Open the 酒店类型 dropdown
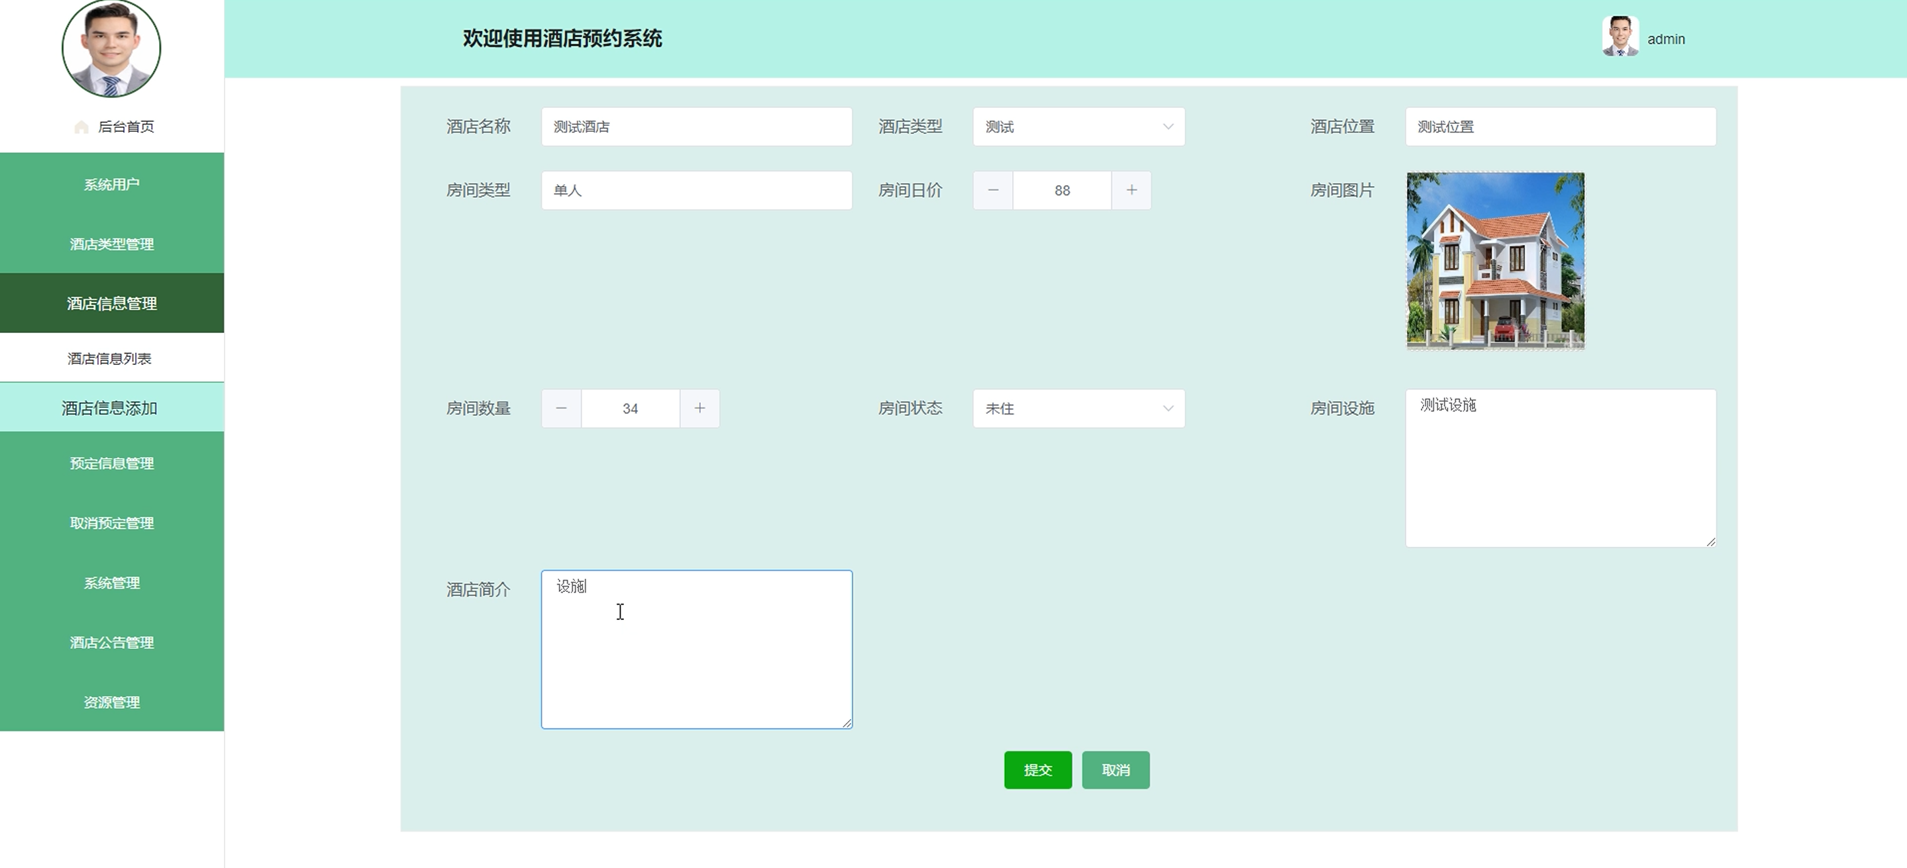 tap(1078, 126)
